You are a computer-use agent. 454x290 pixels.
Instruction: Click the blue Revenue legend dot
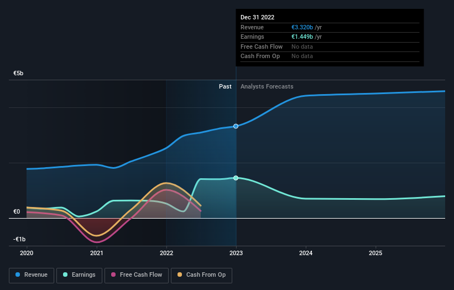tap(18, 275)
